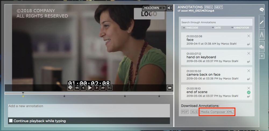269x131 pixels.
Task: Toggle fullscreen video view icon
Action: click(x=169, y=88)
